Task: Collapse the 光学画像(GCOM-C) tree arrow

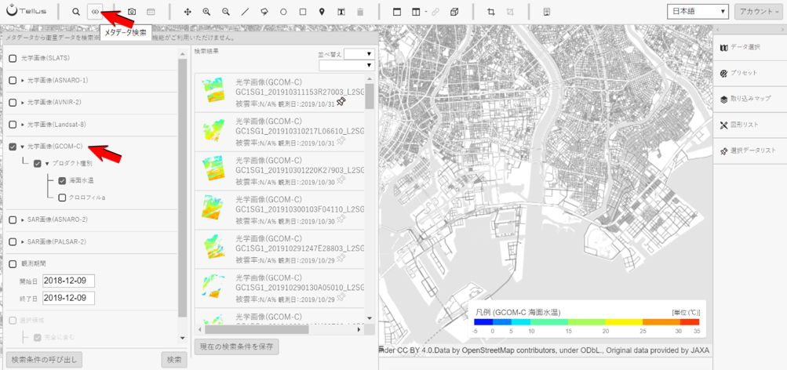Action: click(23, 147)
